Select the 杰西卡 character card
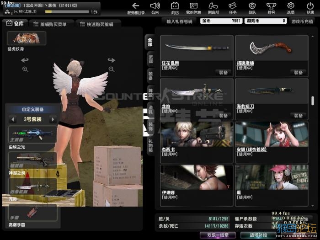Viewport: 320px width, 240px height. tap(197, 142)
